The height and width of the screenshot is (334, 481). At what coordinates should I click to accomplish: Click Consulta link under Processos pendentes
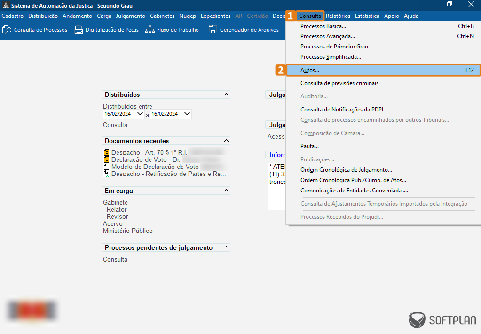(115, 259)
